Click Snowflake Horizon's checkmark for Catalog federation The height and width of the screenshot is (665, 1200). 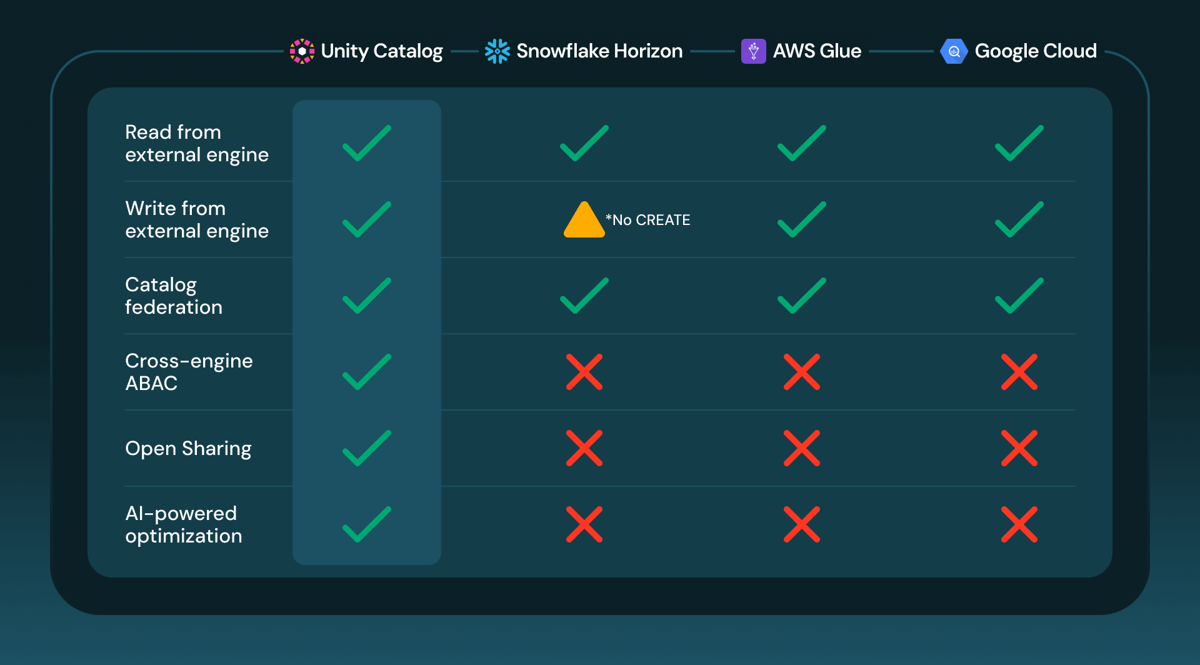coord(584,296)
